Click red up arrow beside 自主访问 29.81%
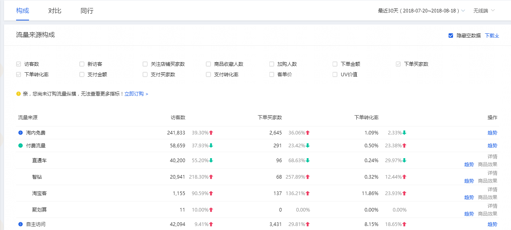 point(308,224)
